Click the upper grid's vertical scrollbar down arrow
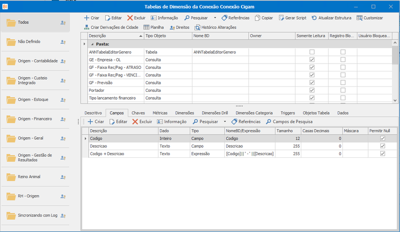This screenshot has width=400, height=232. (395, 101)
